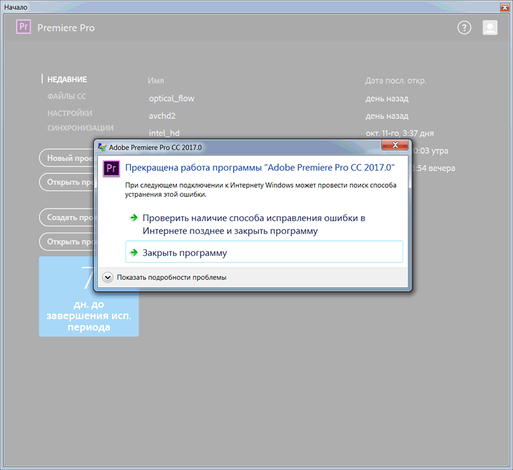Screen dimensions: 513x470
Task: Click the Создать button in the start window
Action: point(67,217)
